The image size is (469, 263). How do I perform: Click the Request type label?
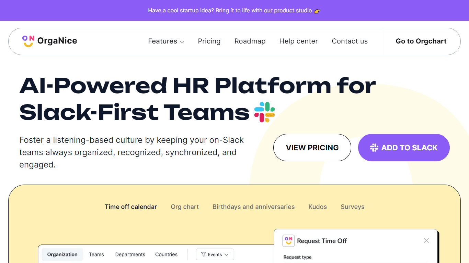[297, 257]
